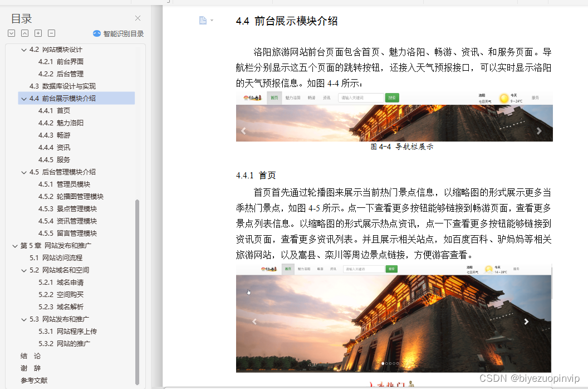Collapse the 4.2 网站模块设计 section

click(23, 50)
